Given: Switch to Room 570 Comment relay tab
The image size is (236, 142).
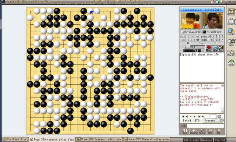Looking at the screenshot, I should tap(52, 139).
